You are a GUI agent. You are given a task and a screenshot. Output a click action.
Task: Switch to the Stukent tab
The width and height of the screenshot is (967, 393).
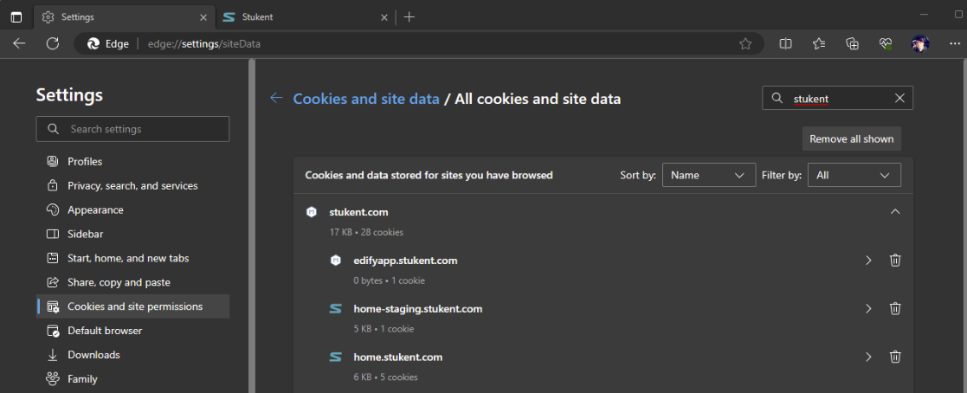click(x=306, y=17)
